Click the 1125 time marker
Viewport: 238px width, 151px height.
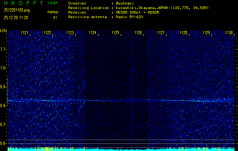(x=115, y=33)
